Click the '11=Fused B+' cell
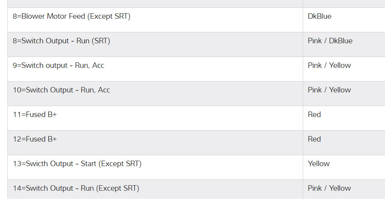 (x=35, y=115)
